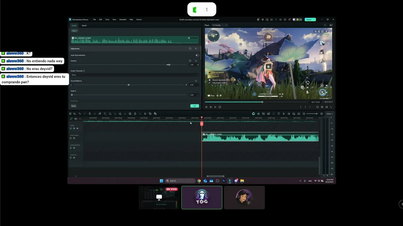403x226 pixels.
Task: Open the stopwatch duration tool
Action: pos(135,114)
